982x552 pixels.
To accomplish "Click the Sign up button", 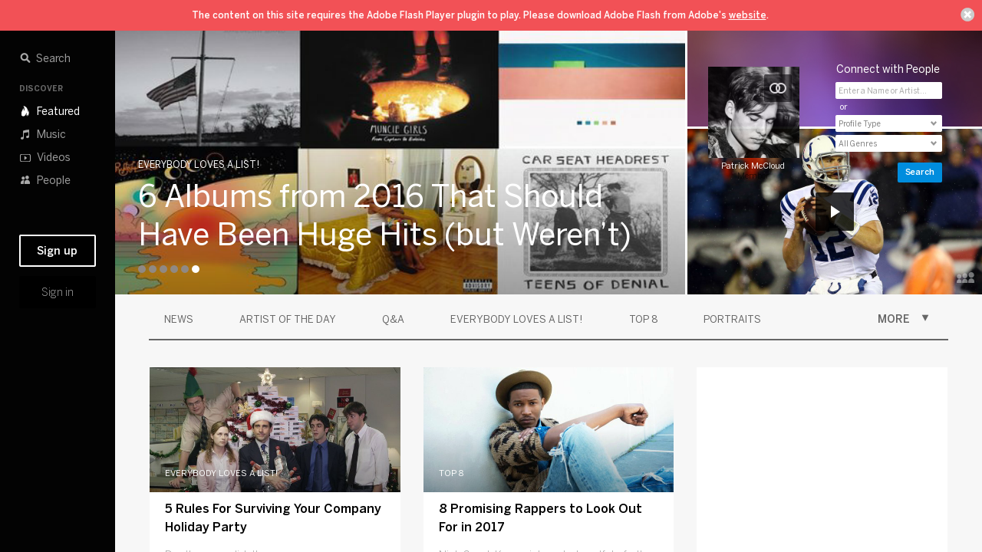I will [x=58, y=251].
